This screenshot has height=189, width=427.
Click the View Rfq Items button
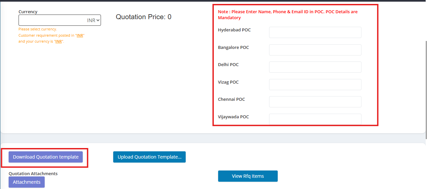click(248, 176)
